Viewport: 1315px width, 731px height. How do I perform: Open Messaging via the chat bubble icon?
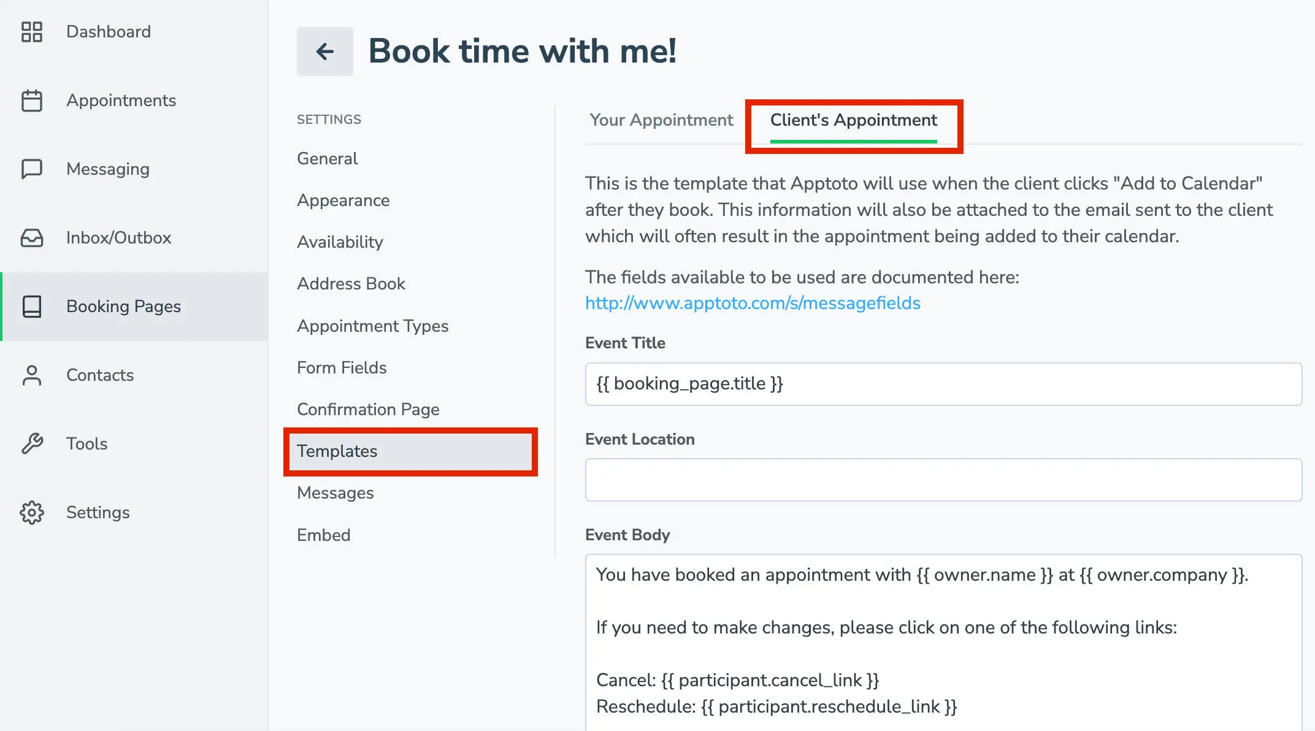[33, 169]
